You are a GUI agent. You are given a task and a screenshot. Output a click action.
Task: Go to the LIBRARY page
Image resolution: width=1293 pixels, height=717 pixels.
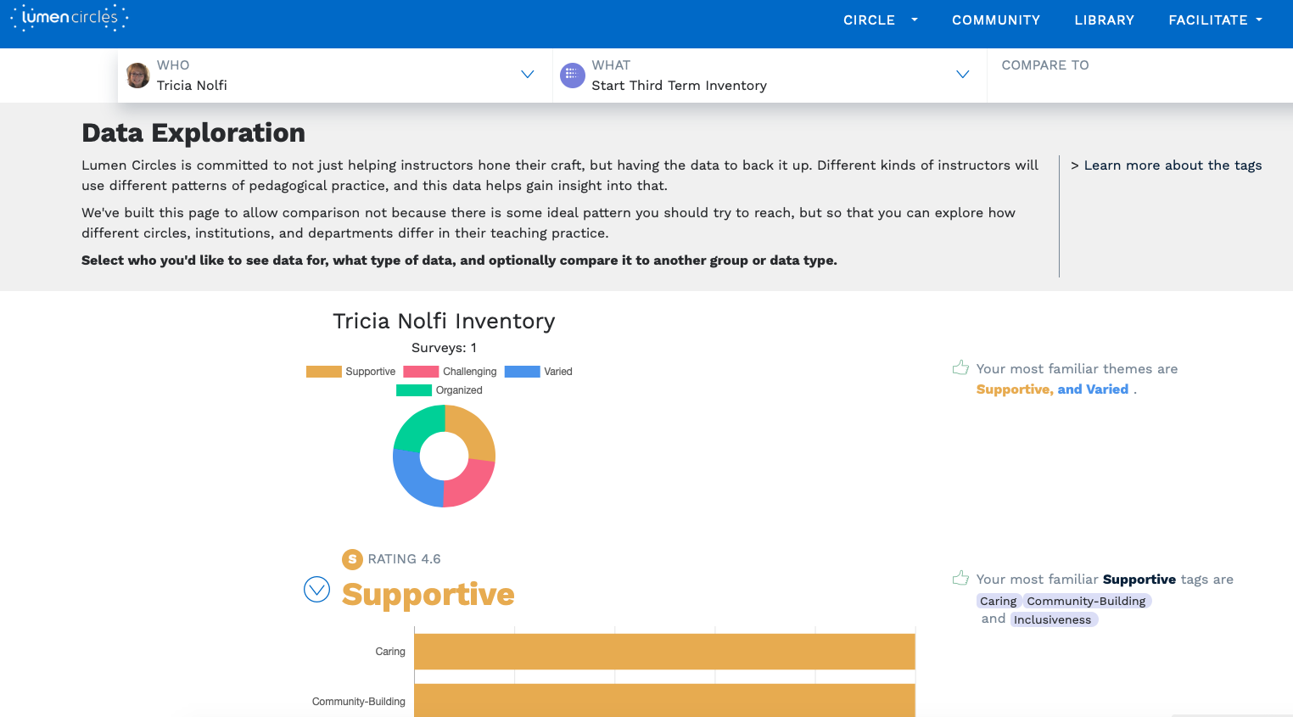(x=1104, y=20)
